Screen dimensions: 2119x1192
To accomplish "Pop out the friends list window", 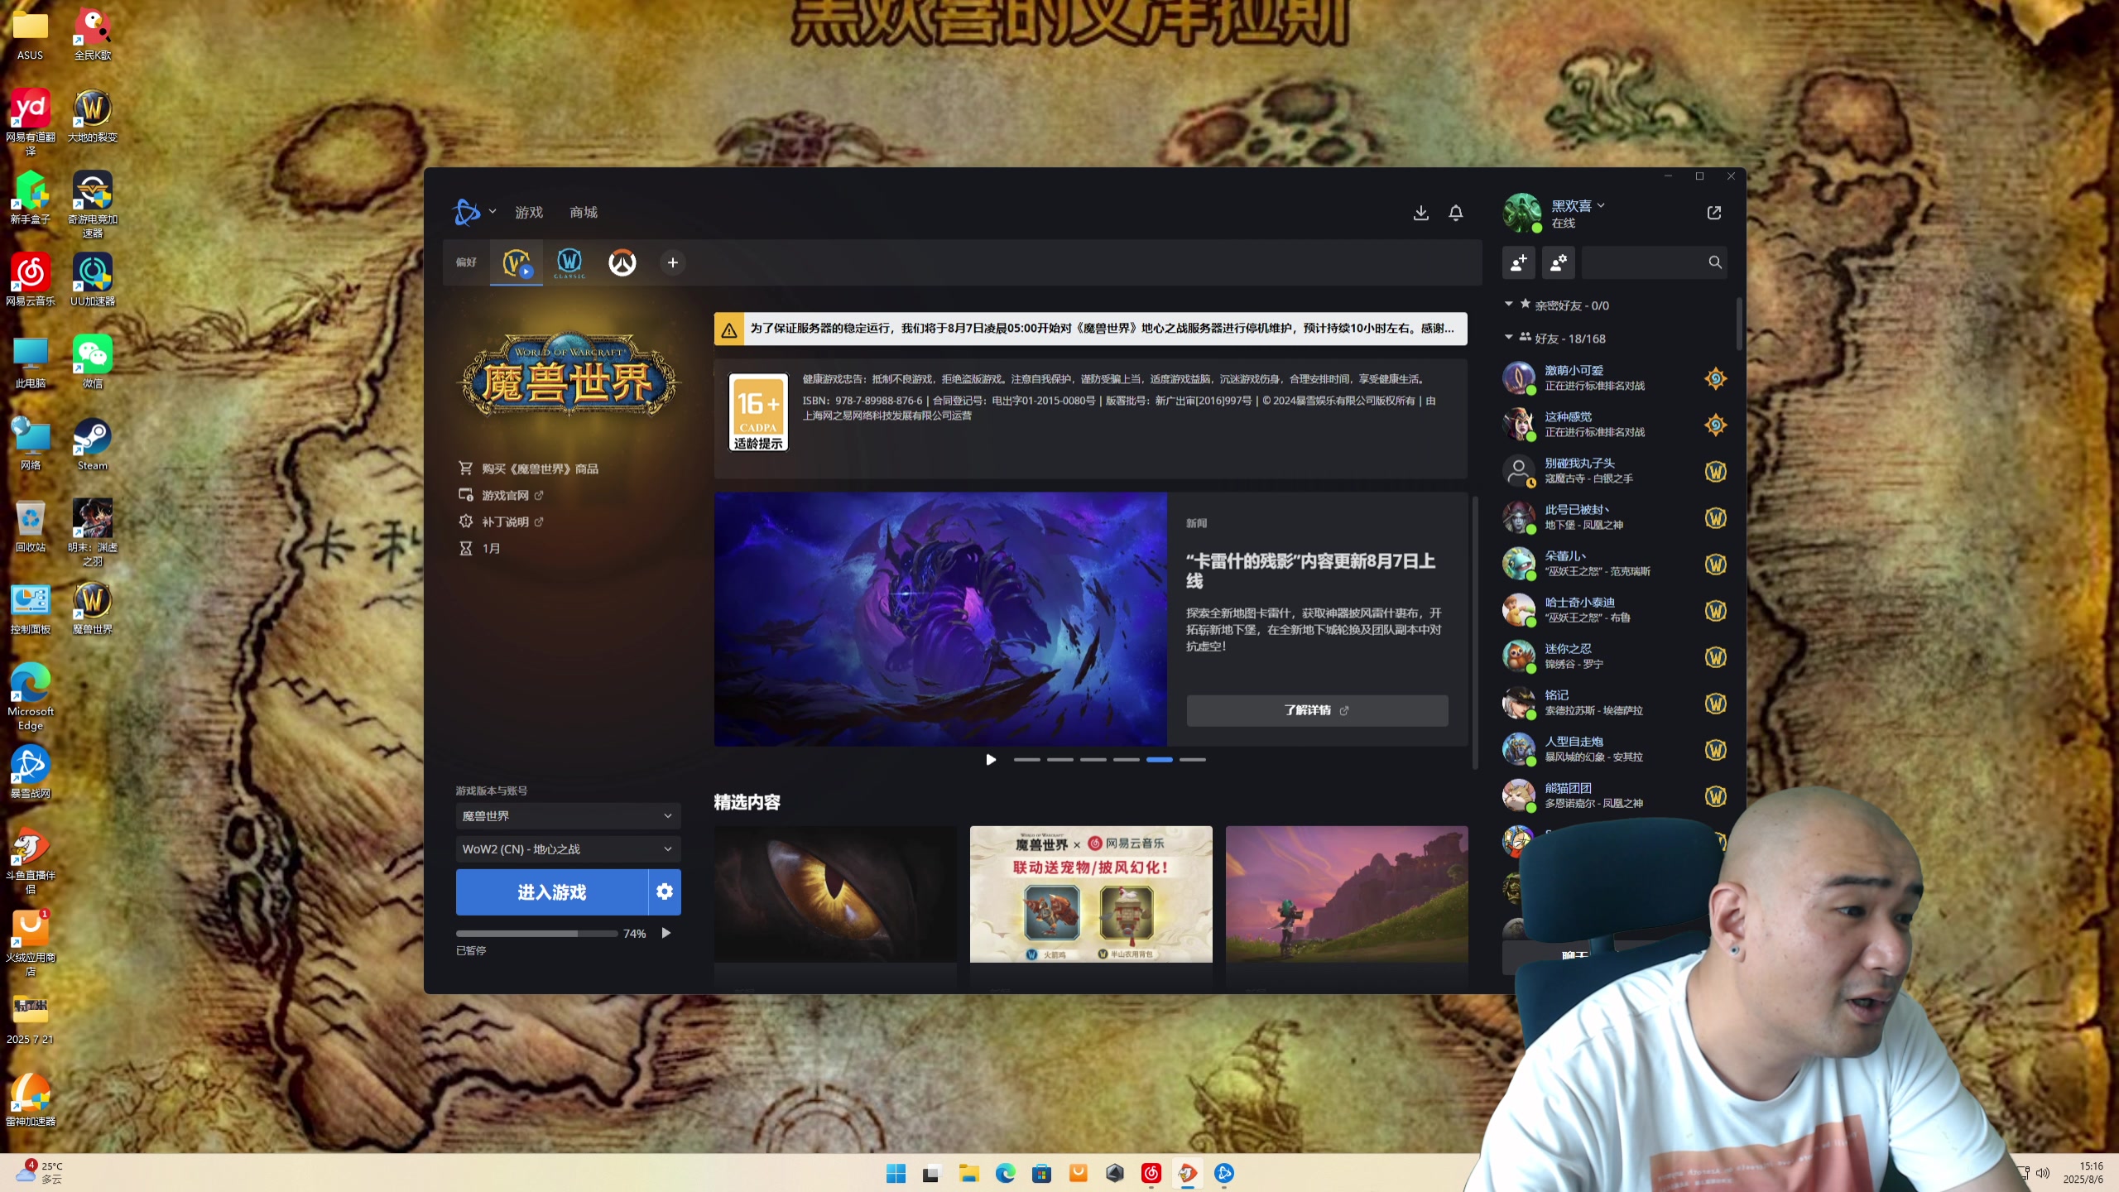I will (x=1714, y=213).
